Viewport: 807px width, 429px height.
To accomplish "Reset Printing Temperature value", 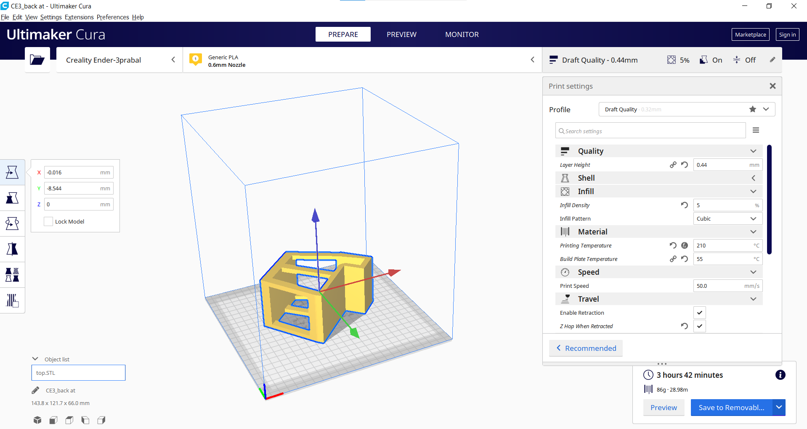I will tap(673, 245).
